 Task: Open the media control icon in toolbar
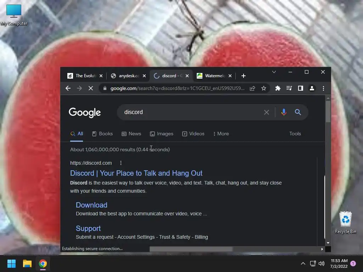click(x=289, y=88)
